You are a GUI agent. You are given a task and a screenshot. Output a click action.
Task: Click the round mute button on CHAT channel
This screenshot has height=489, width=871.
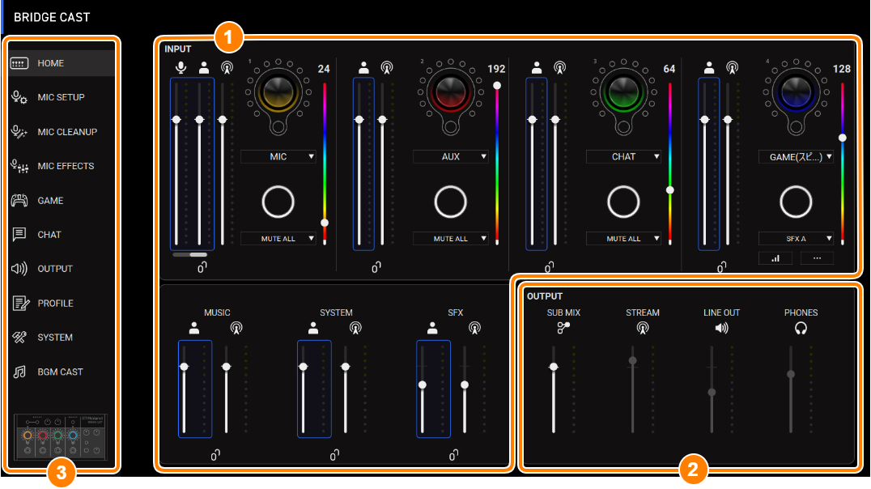pyautogui.click(x=623, y=202)
